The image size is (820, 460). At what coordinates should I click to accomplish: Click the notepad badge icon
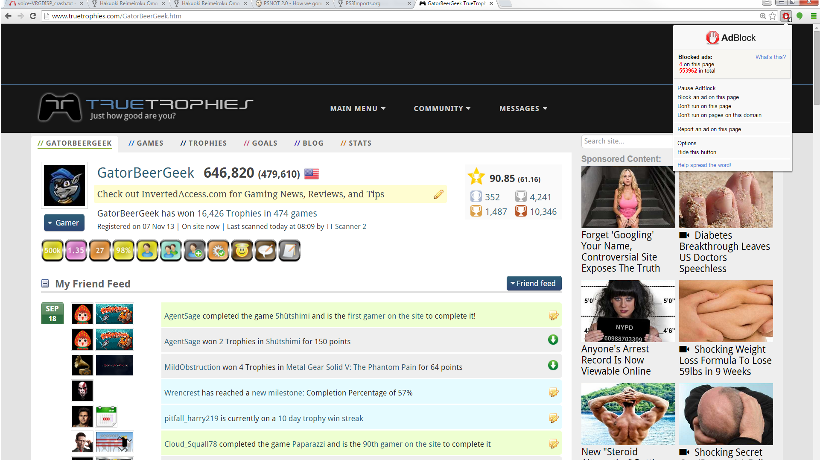(289, 250)
